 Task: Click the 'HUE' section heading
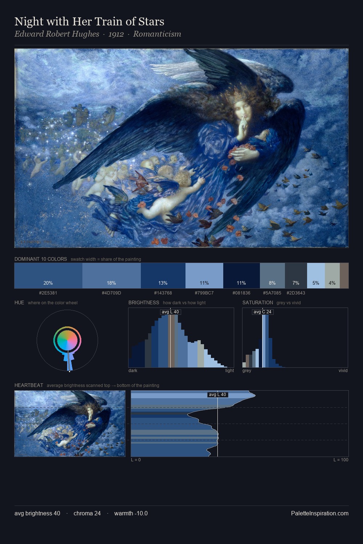19,302
